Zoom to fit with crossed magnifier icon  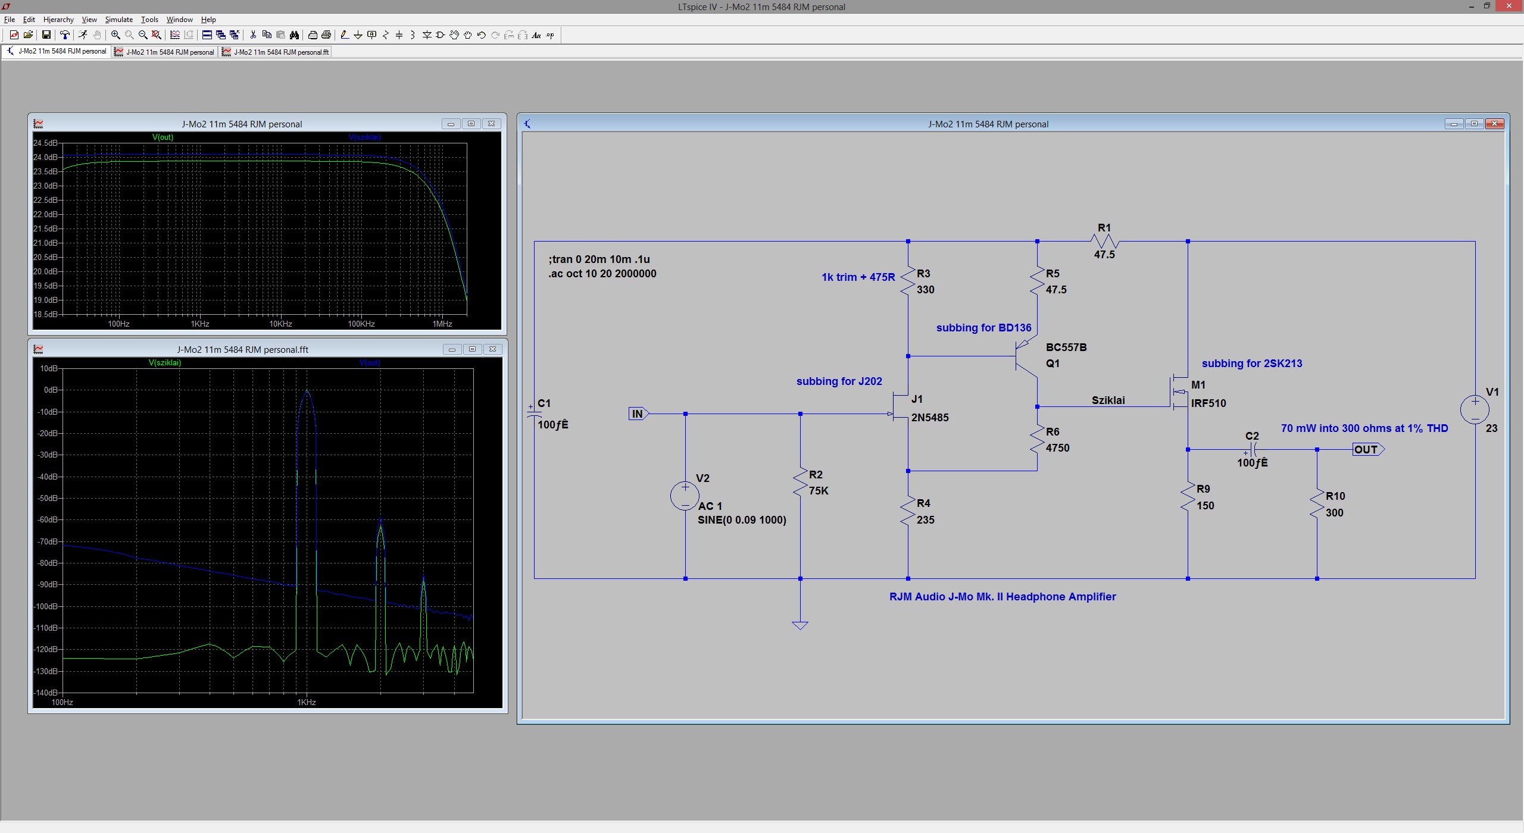[157, 35]
